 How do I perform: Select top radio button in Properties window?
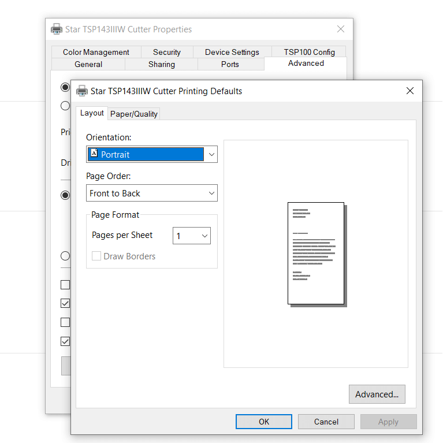coord(65,87)
